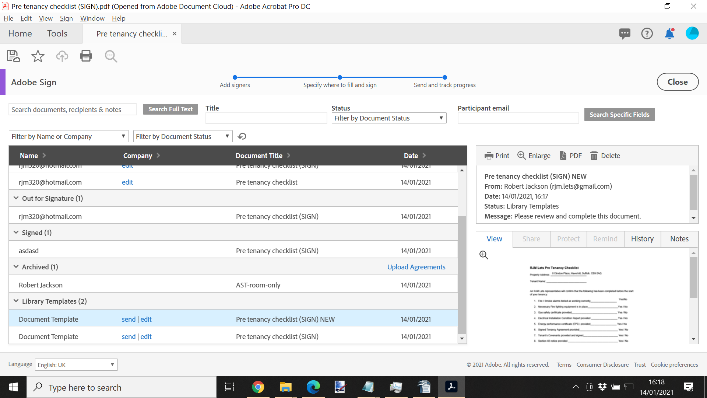Collapse the Out for Signature group

click(x=16, y=198)
